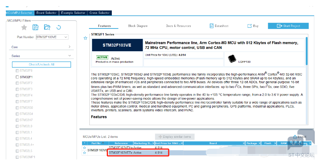
Task: Toggle the STM32F0 series checkbox
Action: click(17, 71)
